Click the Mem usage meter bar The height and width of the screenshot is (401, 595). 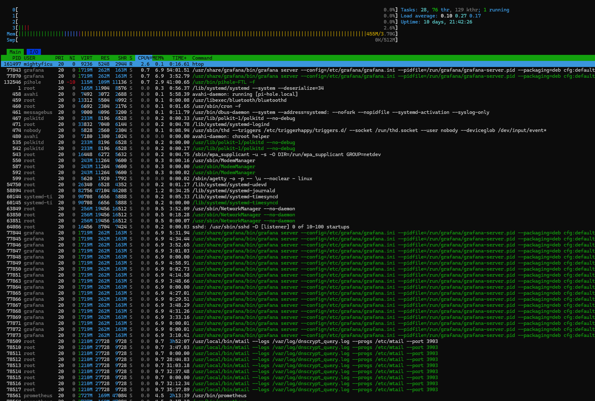coord(202,34)
